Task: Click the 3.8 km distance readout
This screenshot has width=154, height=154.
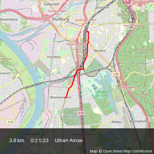Action: (x=17, y=140)
